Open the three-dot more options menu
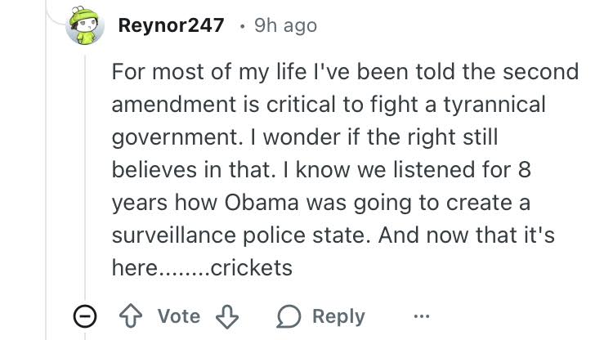Image resolution: width=613 pixels, height=340 pixels. click(x=422, y=315)
